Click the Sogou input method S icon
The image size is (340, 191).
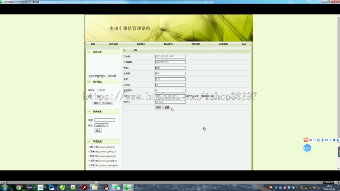pos(306,140)
